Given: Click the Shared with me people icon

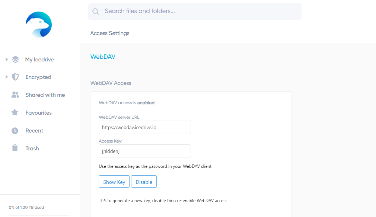Looking at the screenshot, I should 15,95.
